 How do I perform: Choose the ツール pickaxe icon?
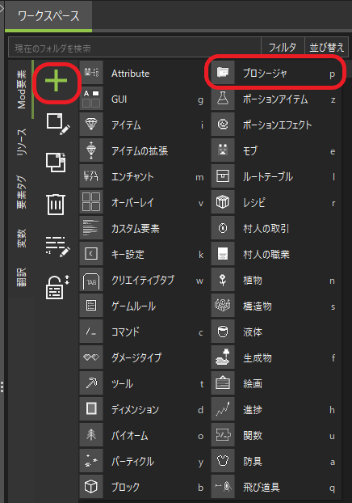(91, 383)
